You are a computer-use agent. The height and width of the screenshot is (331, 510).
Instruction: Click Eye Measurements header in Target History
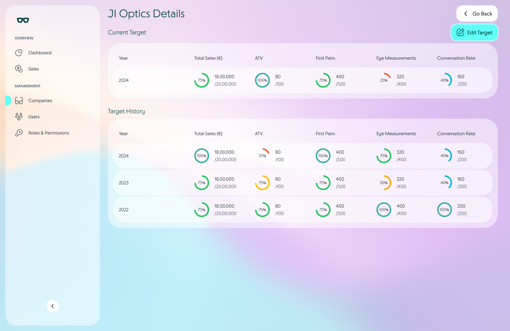pyautogui.click(x=396, y=133)
